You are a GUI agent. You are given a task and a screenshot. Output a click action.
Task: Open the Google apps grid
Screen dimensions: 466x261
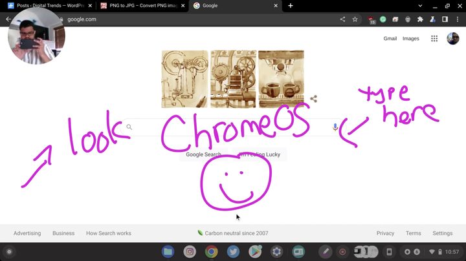[434, 39]
